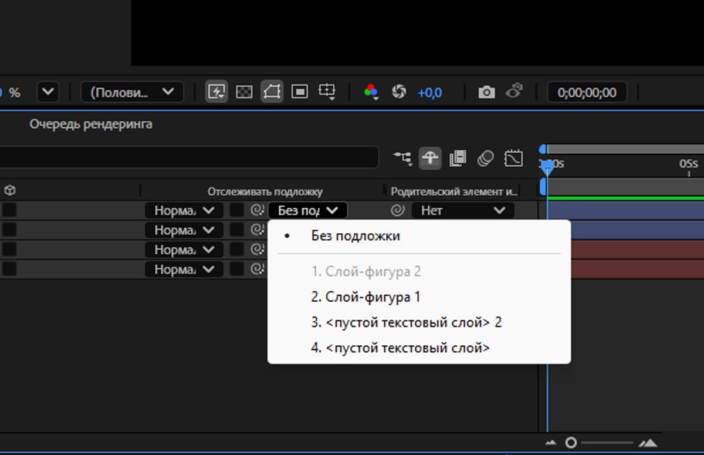This screenshot has width=704, height=455.
Task: Toggle the first layer's 3D checkbox
Action: point(9,210)
